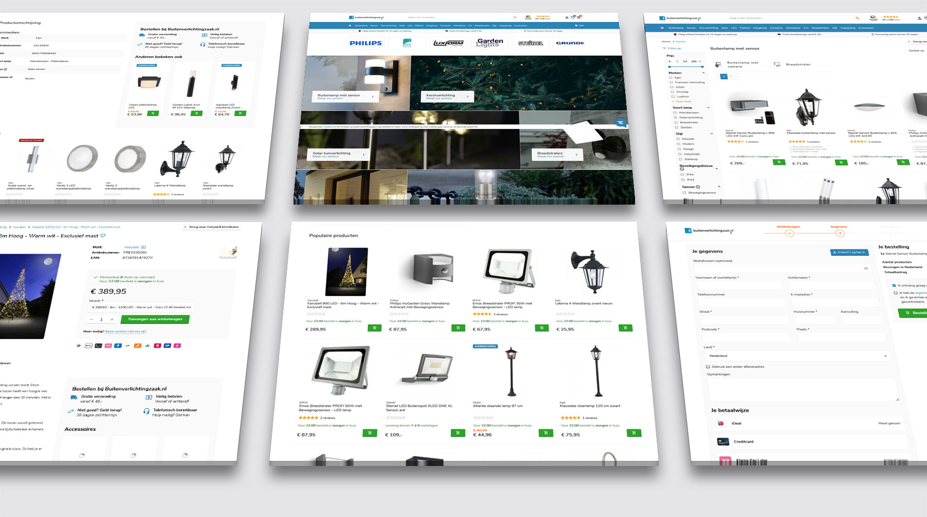Open 'Sorteer op' sorting dropdown

click(x=916, y=51)
